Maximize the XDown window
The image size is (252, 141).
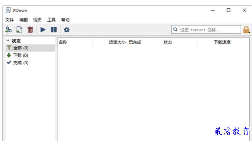click(x=228, y=10)
